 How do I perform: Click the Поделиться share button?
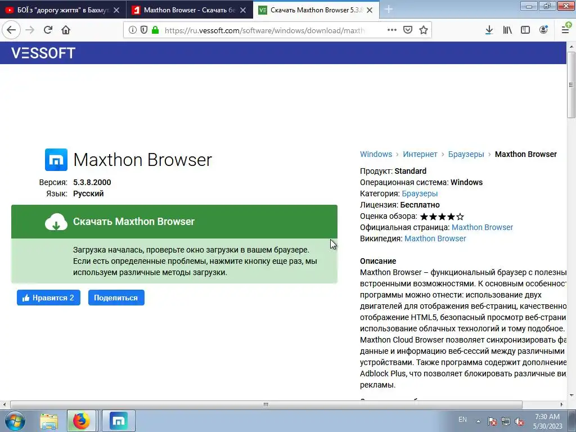click(116, 298)
